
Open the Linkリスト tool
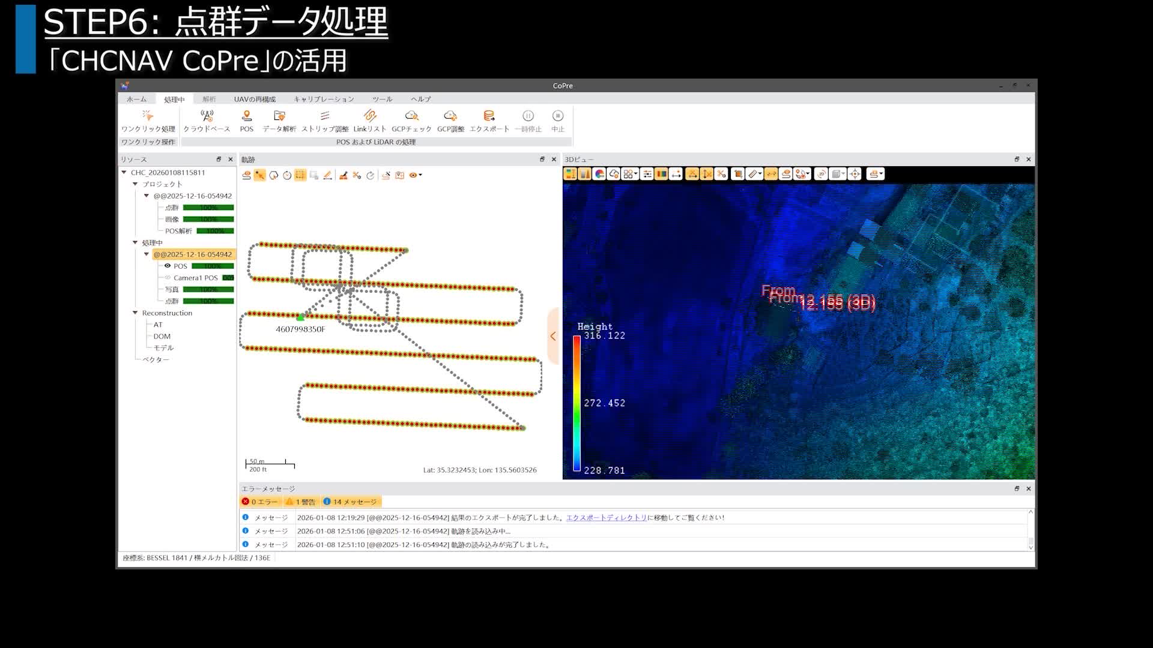point(369,116)
